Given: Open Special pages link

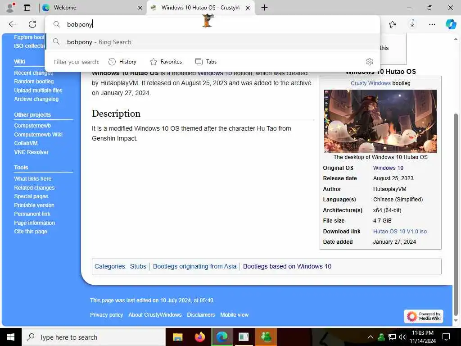Looking at the screenshot, I should click(x=31, y=196).
